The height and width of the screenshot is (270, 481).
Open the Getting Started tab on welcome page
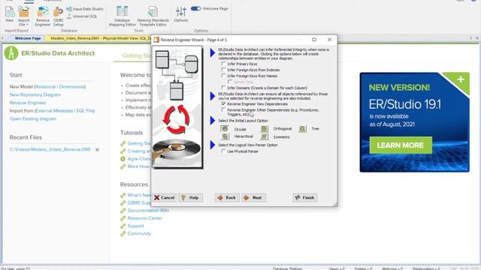136,55
